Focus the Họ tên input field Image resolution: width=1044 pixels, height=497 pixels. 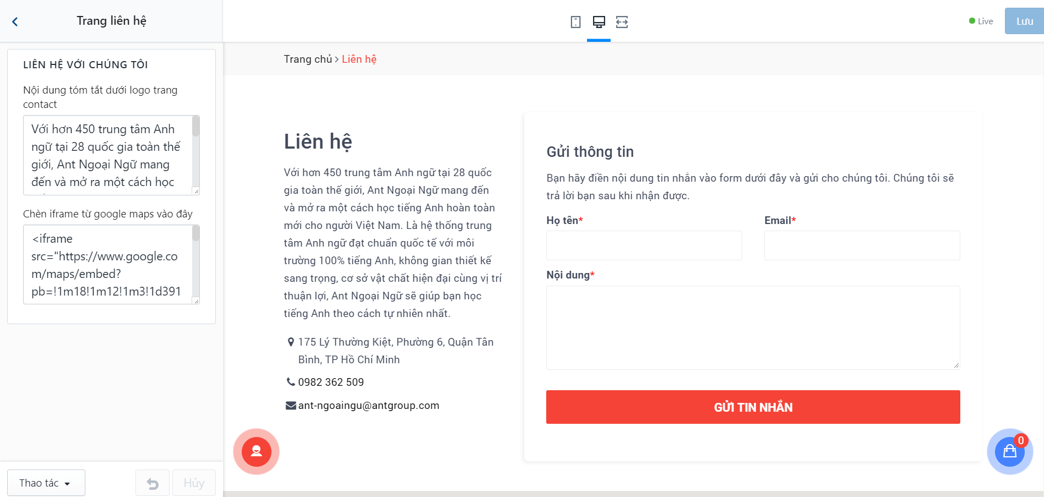click(x=644, y=245)
